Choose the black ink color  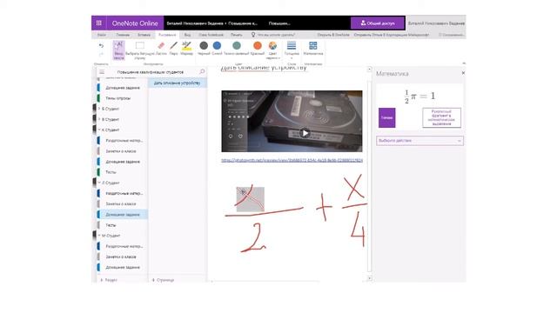pyautogui.click(x=204, y=49)
